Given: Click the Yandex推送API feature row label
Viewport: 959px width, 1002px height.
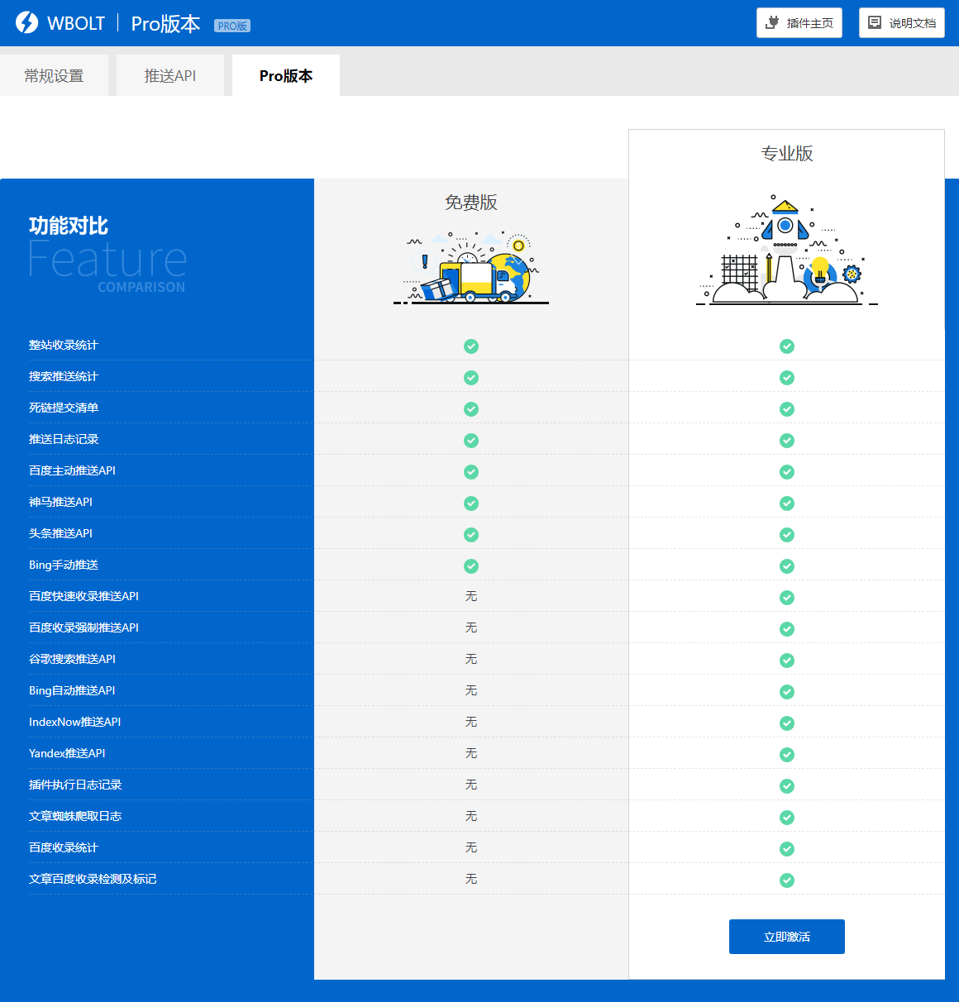Looking at the screenshot, I should click(67, 753).
